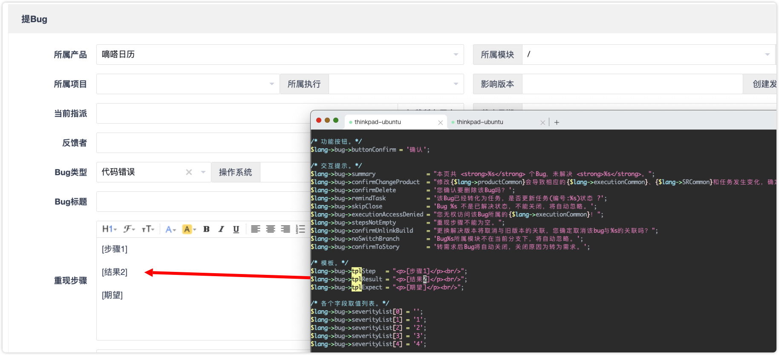Image resolution: width=779 pixels, height=355 pixels.
Task: Close the second thinkpad-ubuntu tab
Action: click(542, 123)
